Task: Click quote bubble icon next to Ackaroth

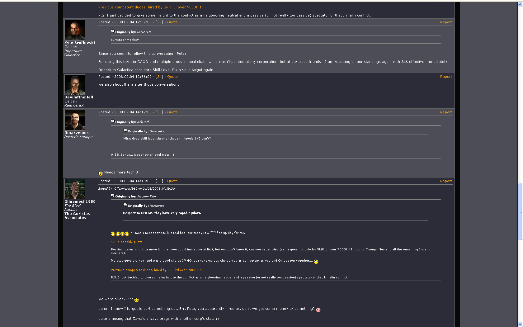Action: pos(113,121)
